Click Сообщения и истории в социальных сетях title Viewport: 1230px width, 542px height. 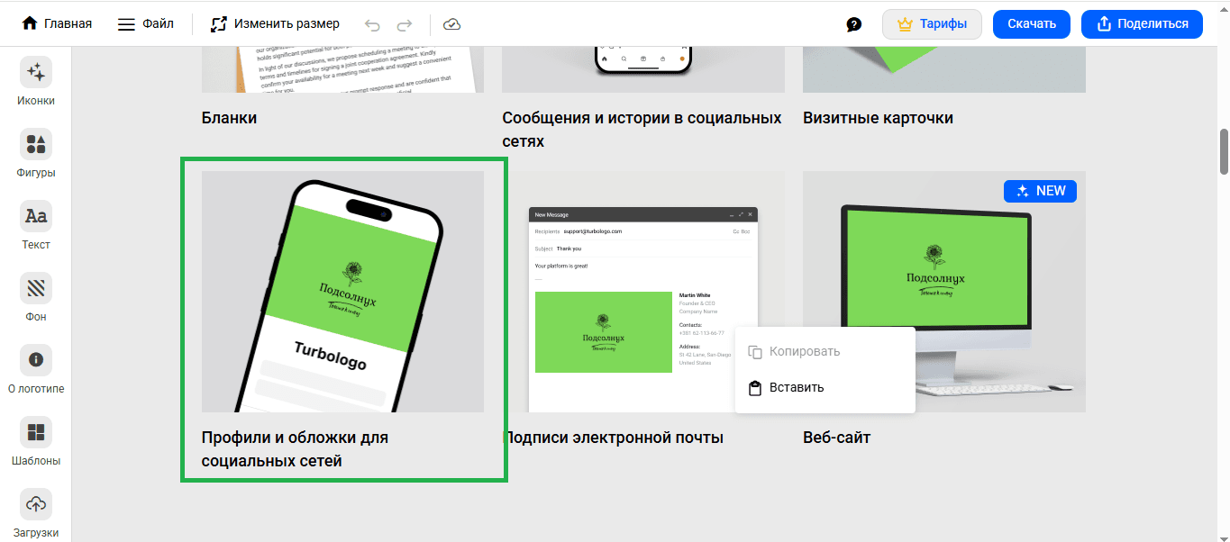[x=642, y=130]
